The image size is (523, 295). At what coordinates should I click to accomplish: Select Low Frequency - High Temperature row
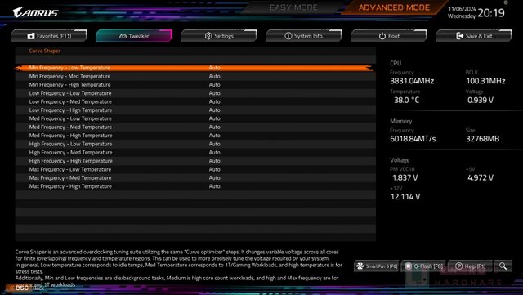pos(195,110)
